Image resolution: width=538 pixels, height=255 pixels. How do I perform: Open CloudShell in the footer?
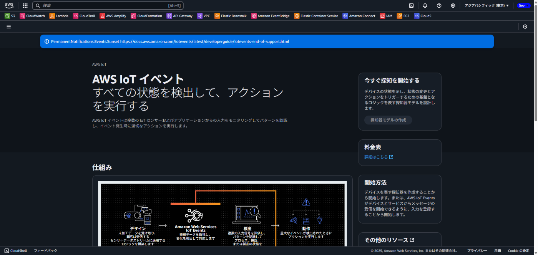16,251
